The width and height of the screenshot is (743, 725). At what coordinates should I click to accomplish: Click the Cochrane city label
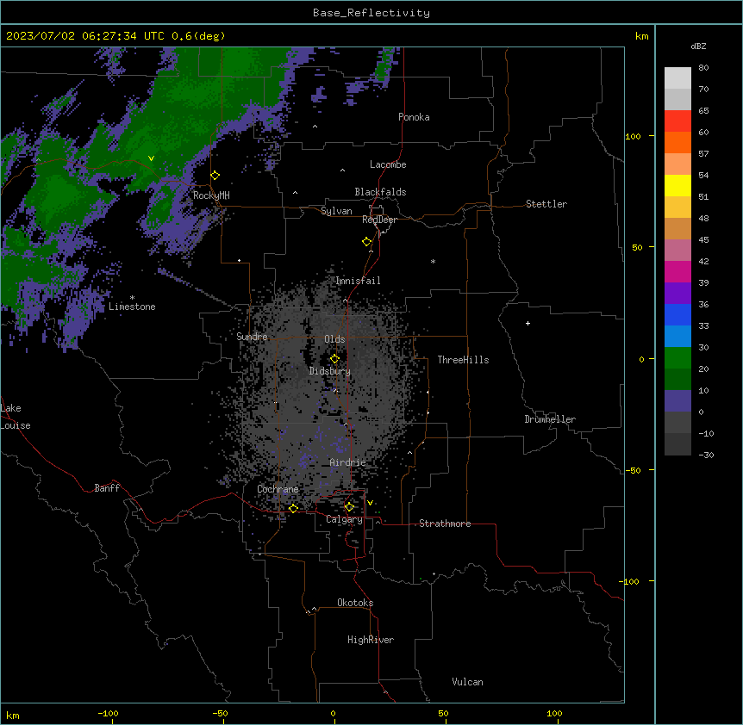[278, 489]
